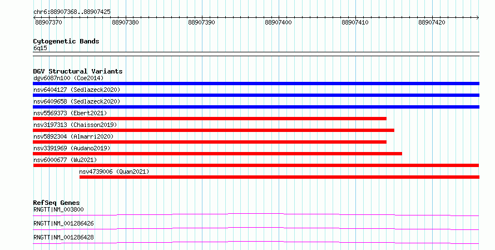
Task: Open the nsv6000677 (Wu2021) variant label
Action: 65,160
